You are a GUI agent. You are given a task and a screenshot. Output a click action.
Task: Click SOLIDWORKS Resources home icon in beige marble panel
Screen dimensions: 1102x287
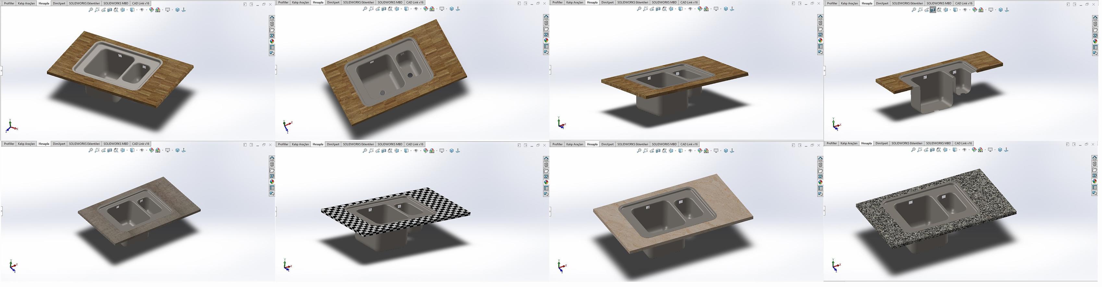[x=821, y=159]
